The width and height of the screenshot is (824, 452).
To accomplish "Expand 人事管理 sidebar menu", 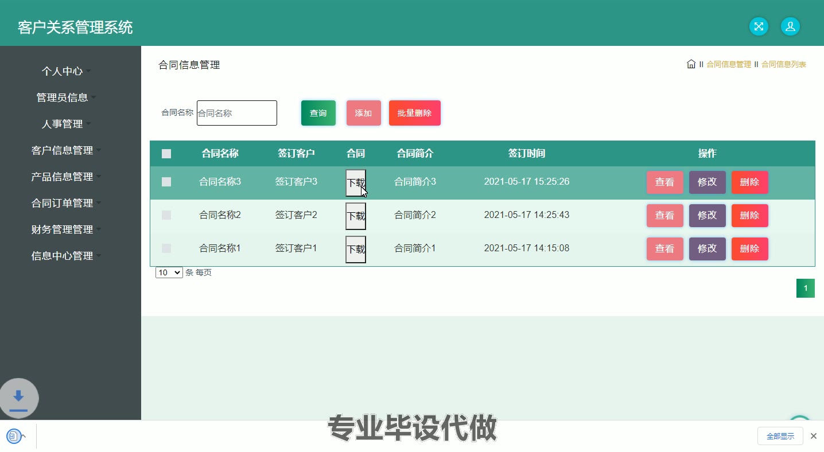I will pos(66,124).
